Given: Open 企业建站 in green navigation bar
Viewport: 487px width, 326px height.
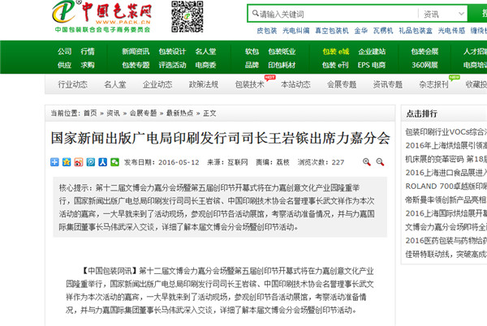Looking at the screenshot, I should point(372,51).
